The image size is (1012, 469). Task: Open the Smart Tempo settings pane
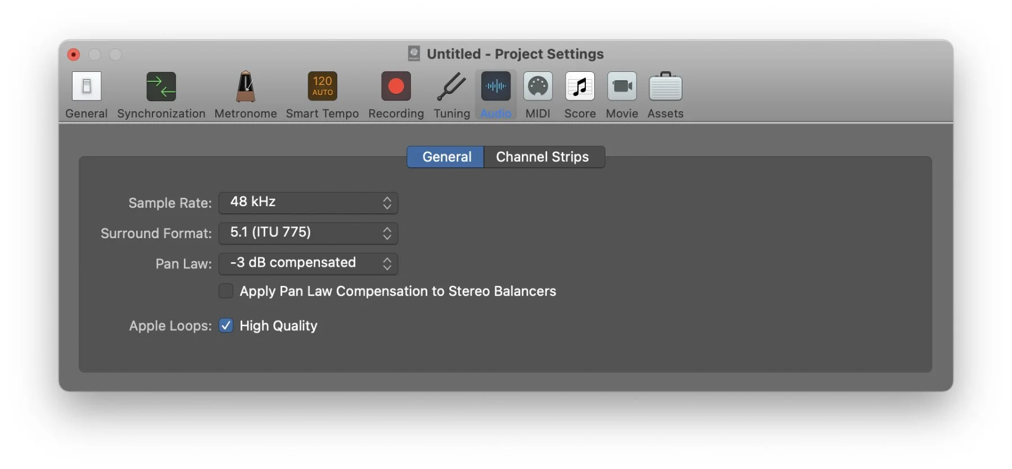coord(322,94)
